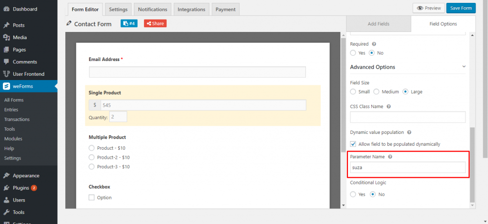
Task: Select No for Required
Action: coord(372,53)
